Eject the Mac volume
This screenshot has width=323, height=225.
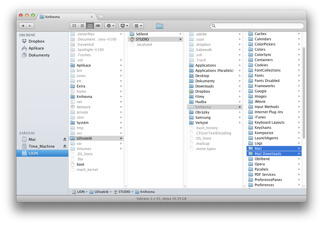(65, 139)
